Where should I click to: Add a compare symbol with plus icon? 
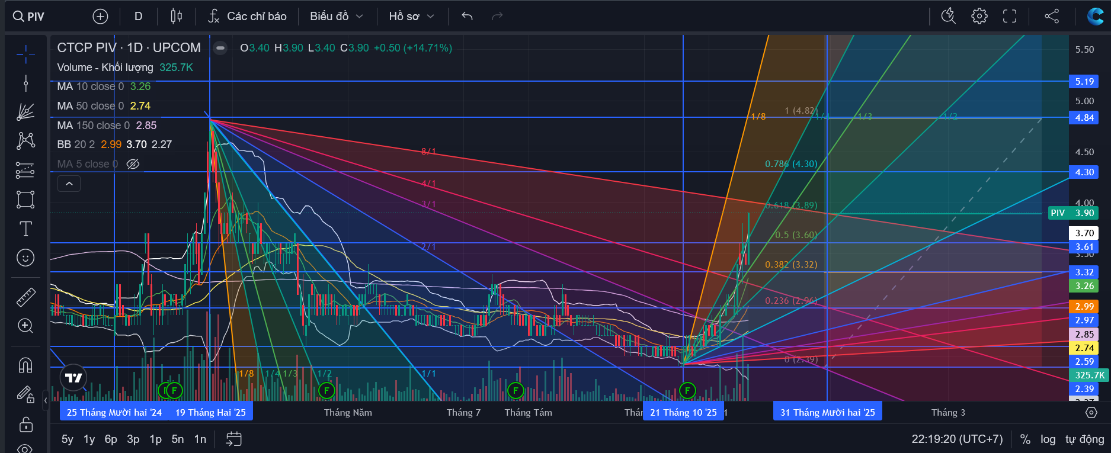100,17
